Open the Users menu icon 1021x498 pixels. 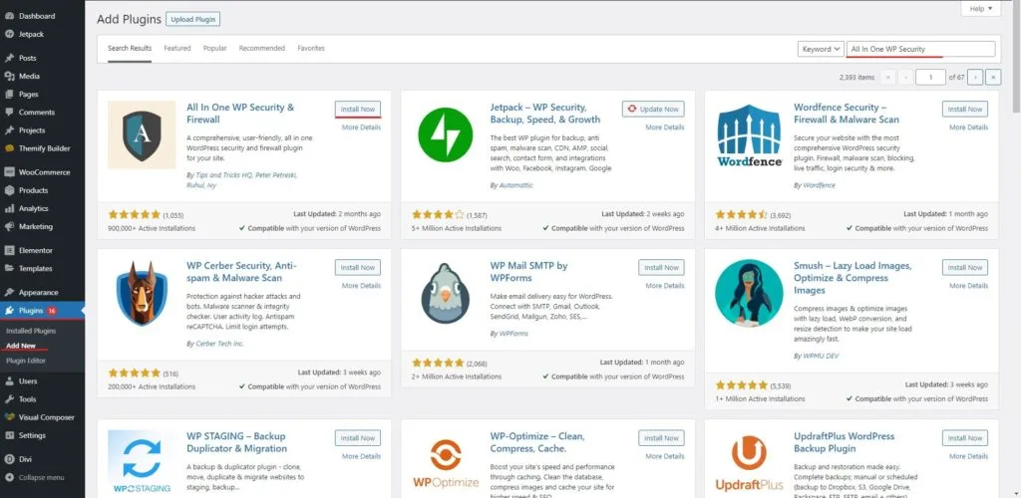[x=9, y=381]
